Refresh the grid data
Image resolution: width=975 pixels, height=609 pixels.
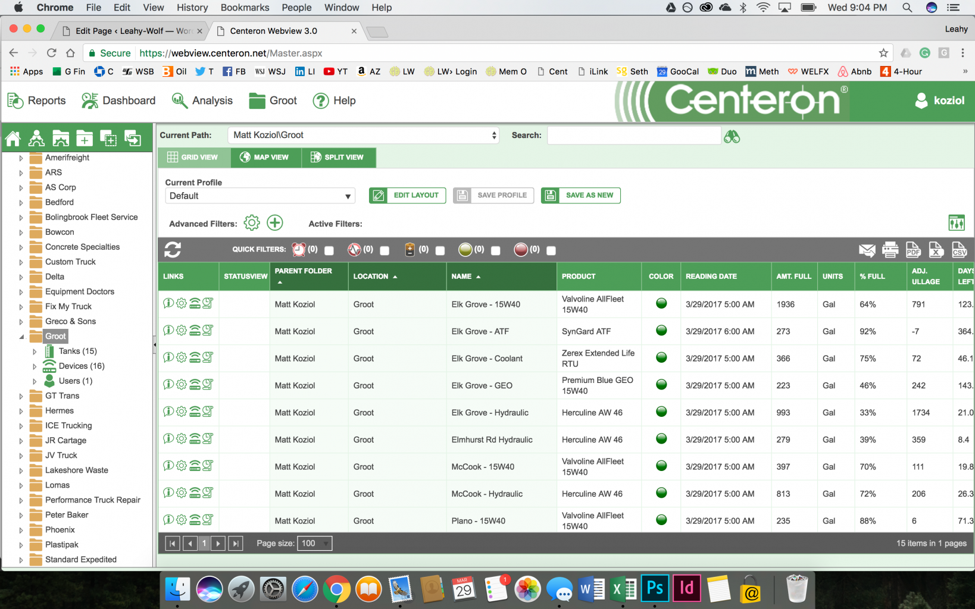pos(173,250)
